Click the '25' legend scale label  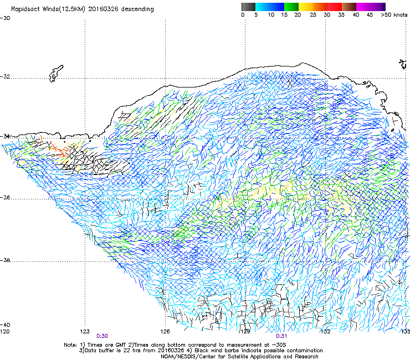313,15
